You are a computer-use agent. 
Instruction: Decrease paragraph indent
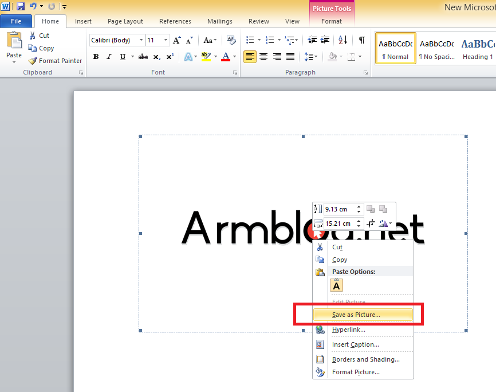tap(312, 40)
